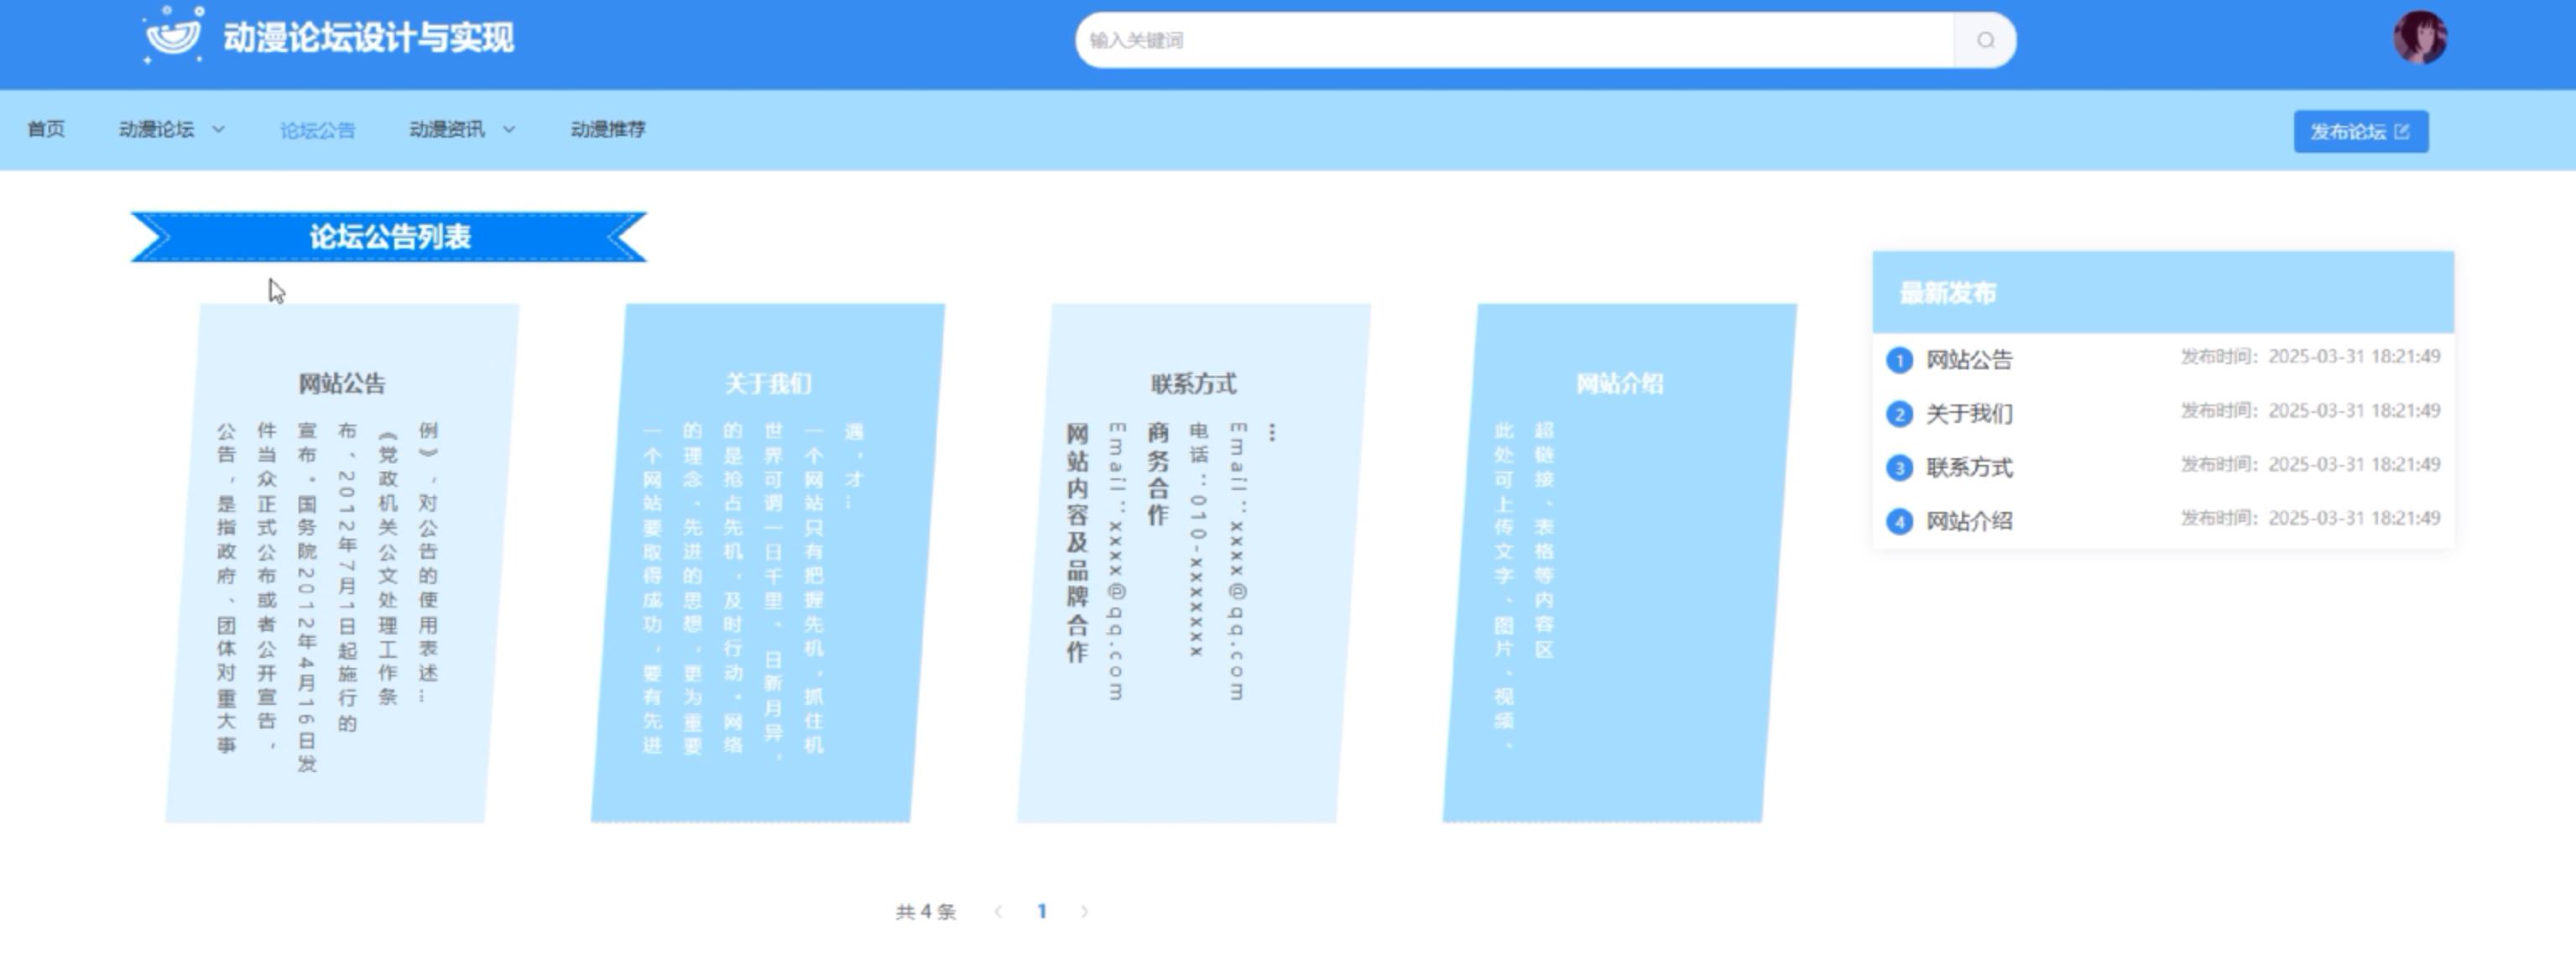
Task: Go to previous pagination page arrow
Action: (x=998, y=911)
